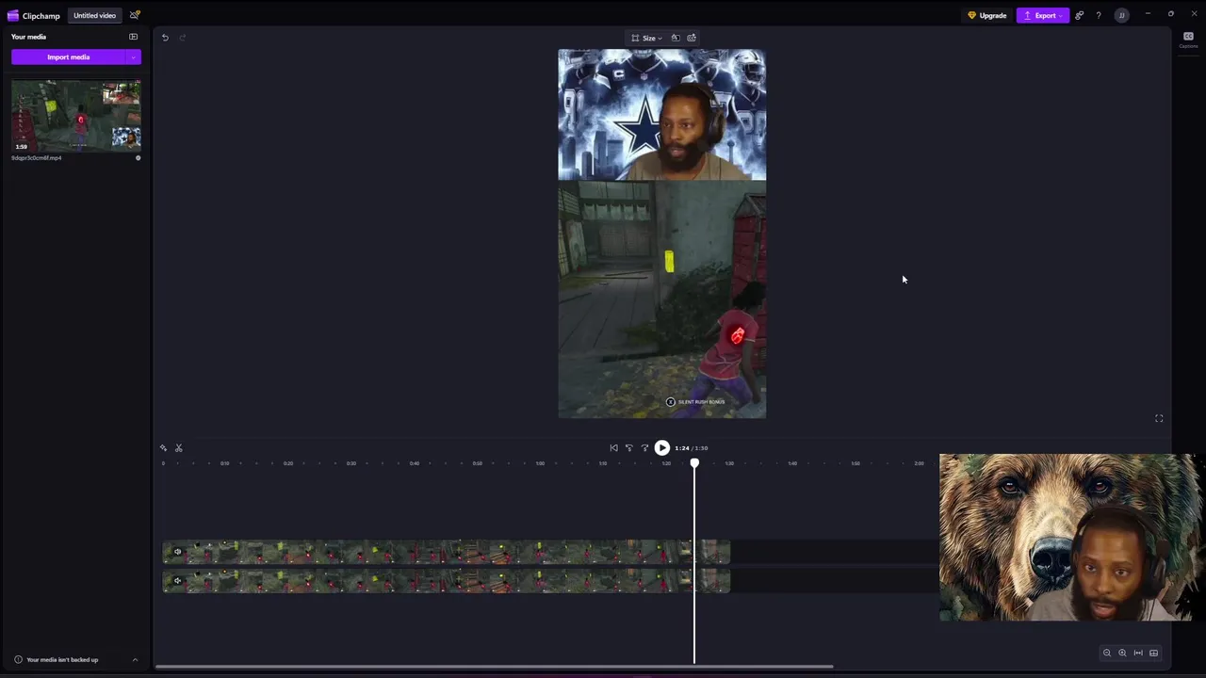Zoom out the timeline

[x=1107, y=653]
